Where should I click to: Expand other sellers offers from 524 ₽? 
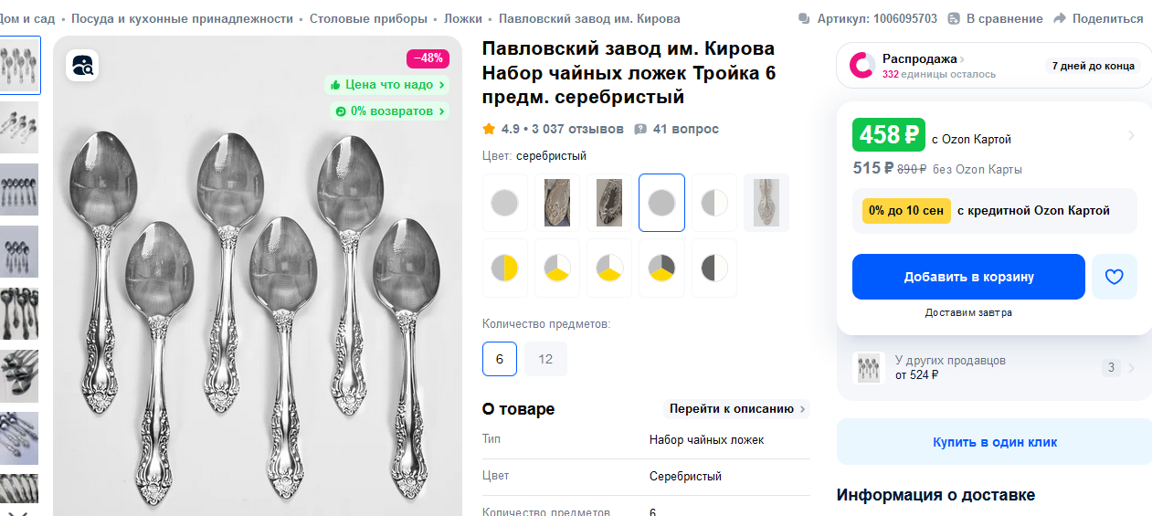point(995,368)
